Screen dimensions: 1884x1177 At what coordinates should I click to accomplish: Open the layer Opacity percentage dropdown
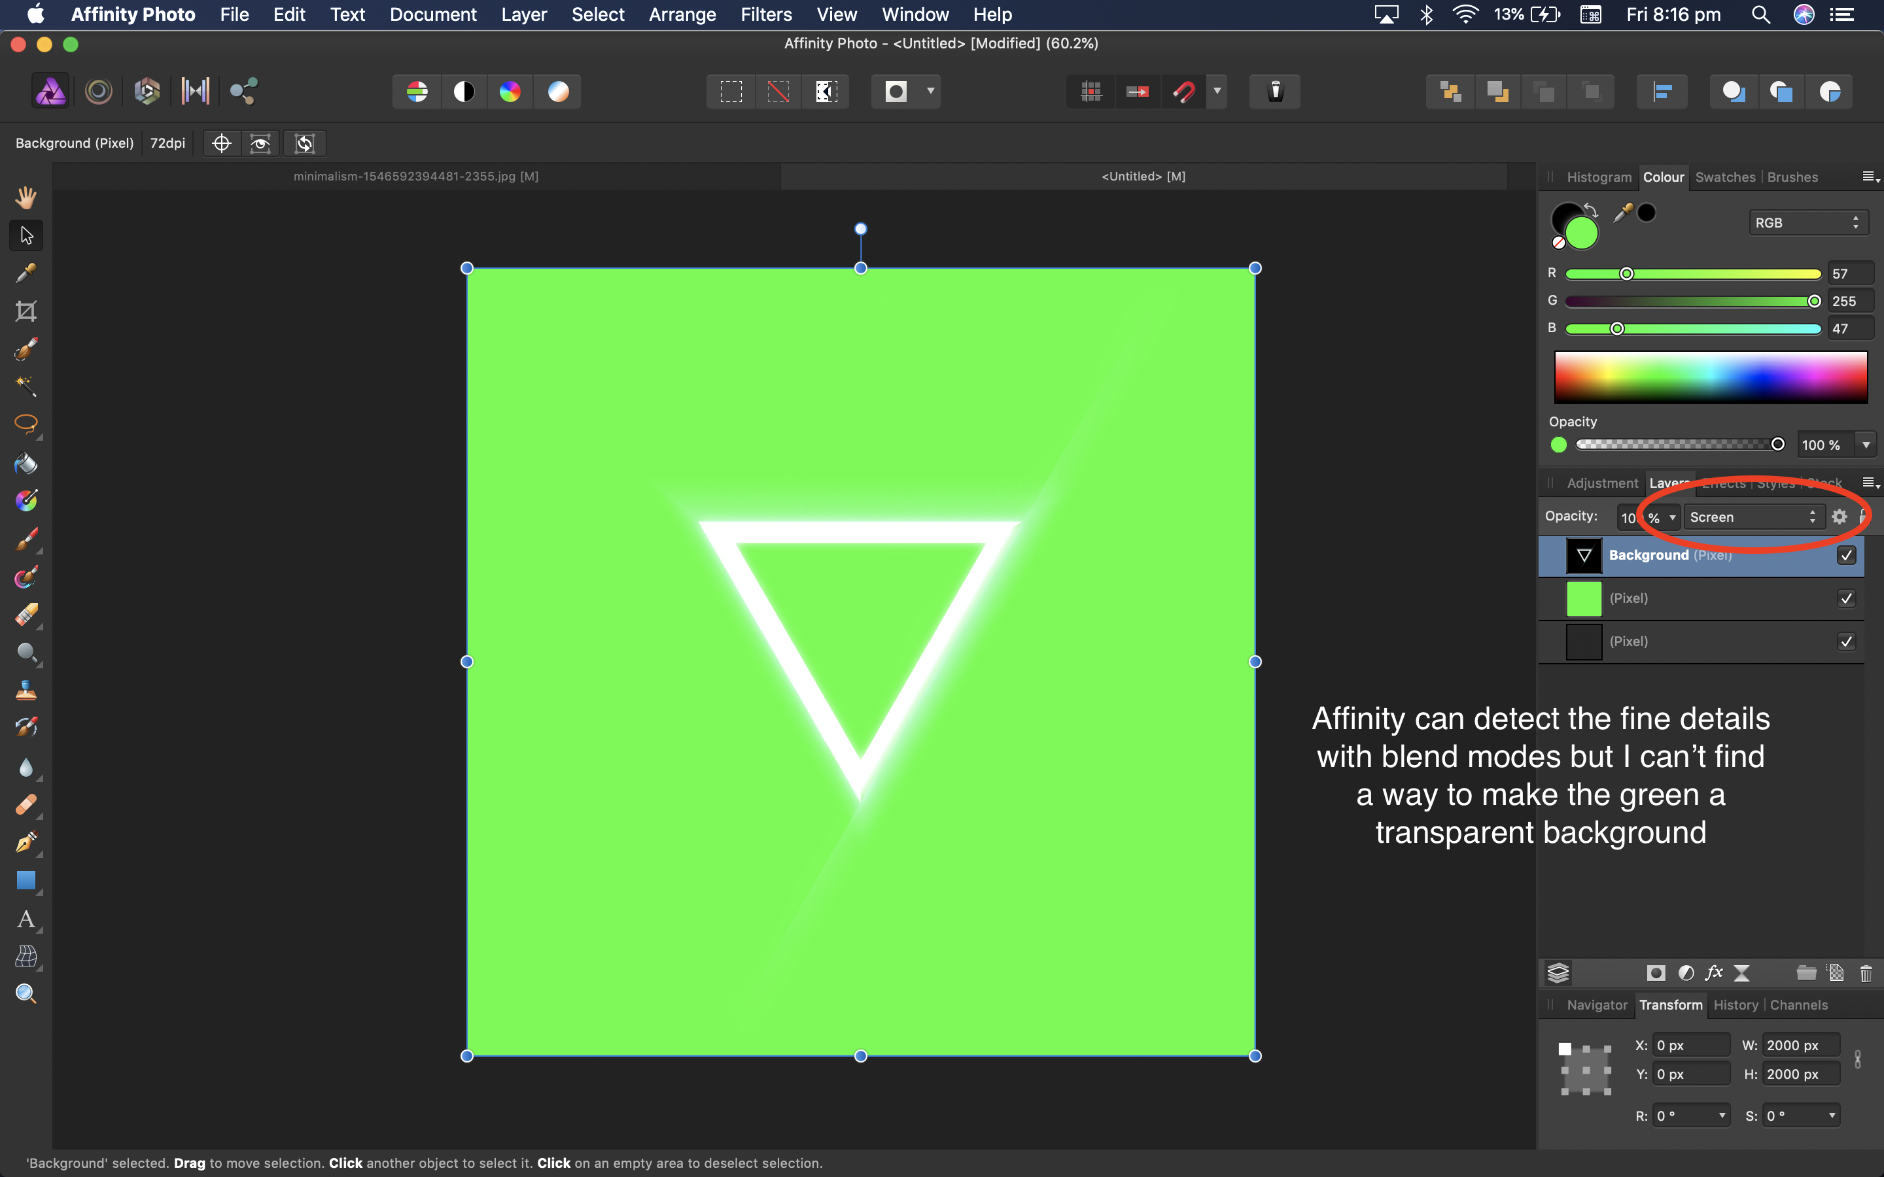coord(1672,518)
